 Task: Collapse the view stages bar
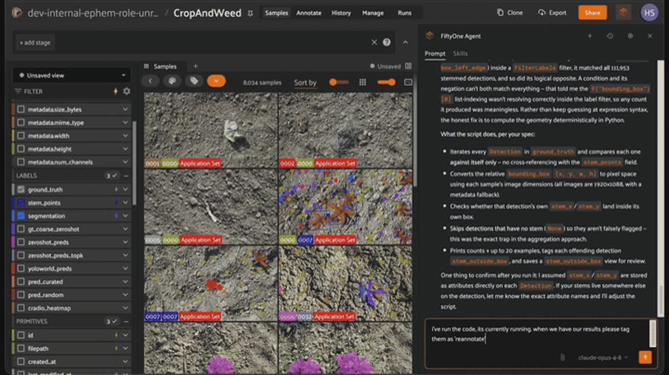pos(405,42)
